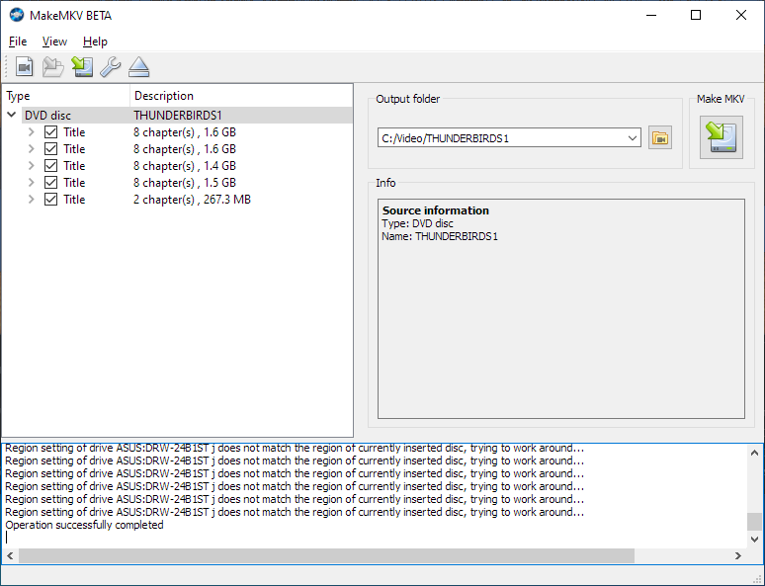Viewport: 765px width, 586px height.
Task: Click log horizontal scroll right arrow
Action: tap(738, 555)
